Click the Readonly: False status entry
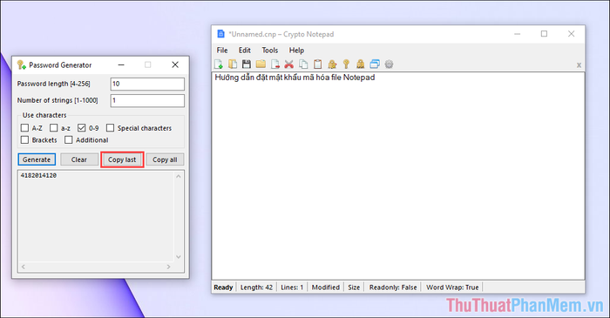 pos(393,288)
